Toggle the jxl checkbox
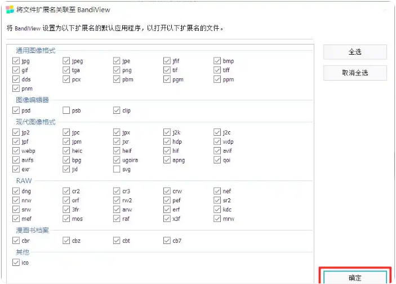This screenshot has width=396, height=284. tap(66, 169)
